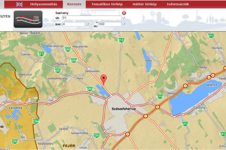
Task: Open the Információk tab
Action: click(178, 4)
